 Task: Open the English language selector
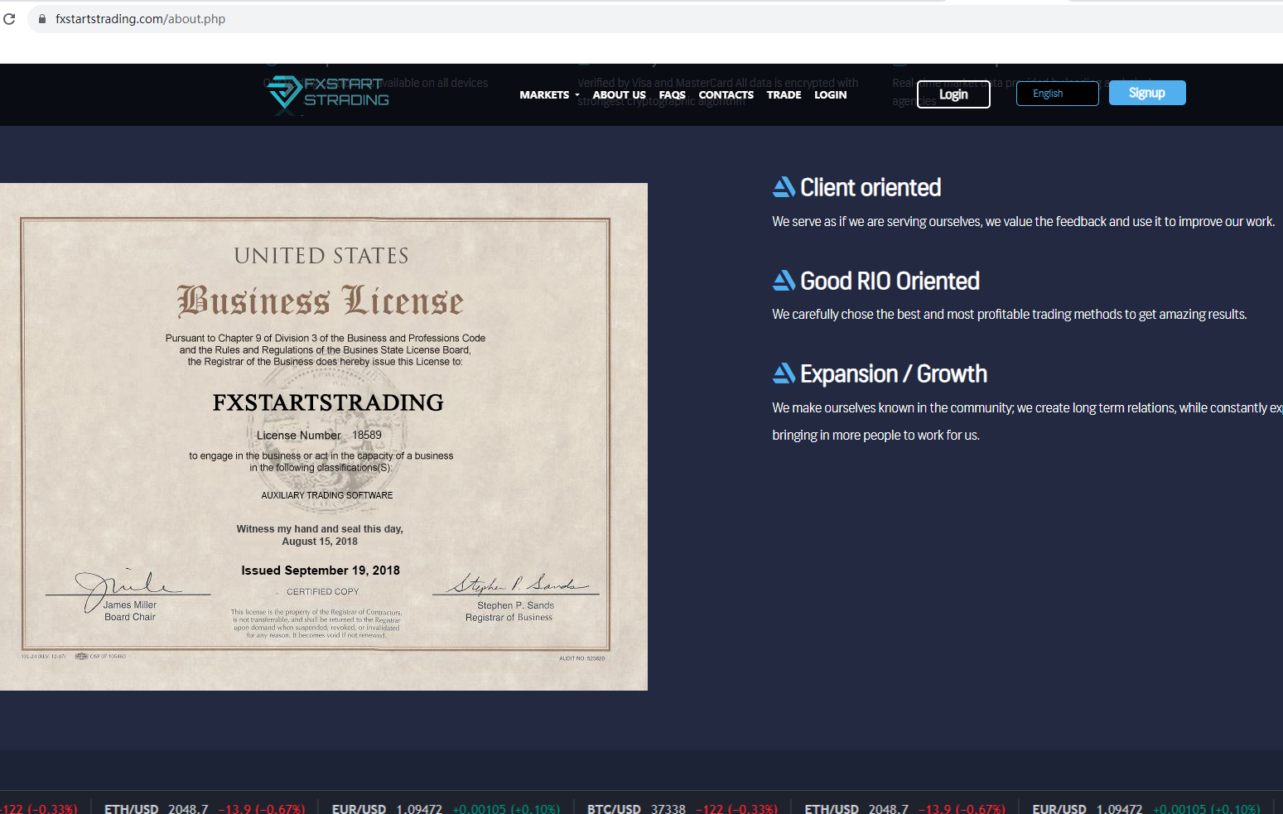click(x=1057, y=94)
